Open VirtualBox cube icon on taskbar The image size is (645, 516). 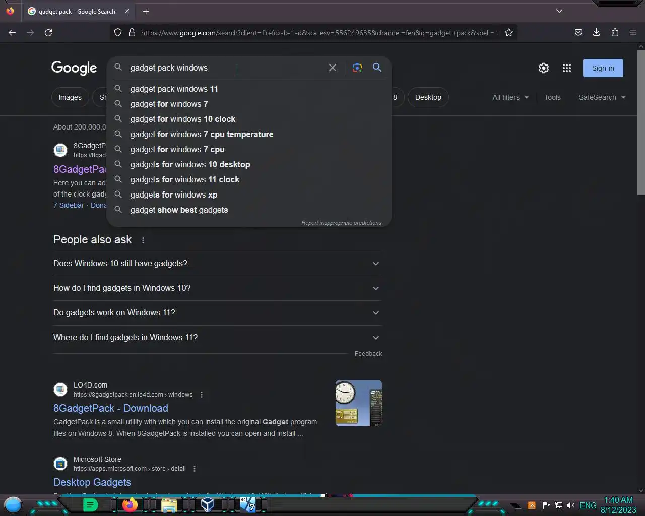tap(208, 504)
